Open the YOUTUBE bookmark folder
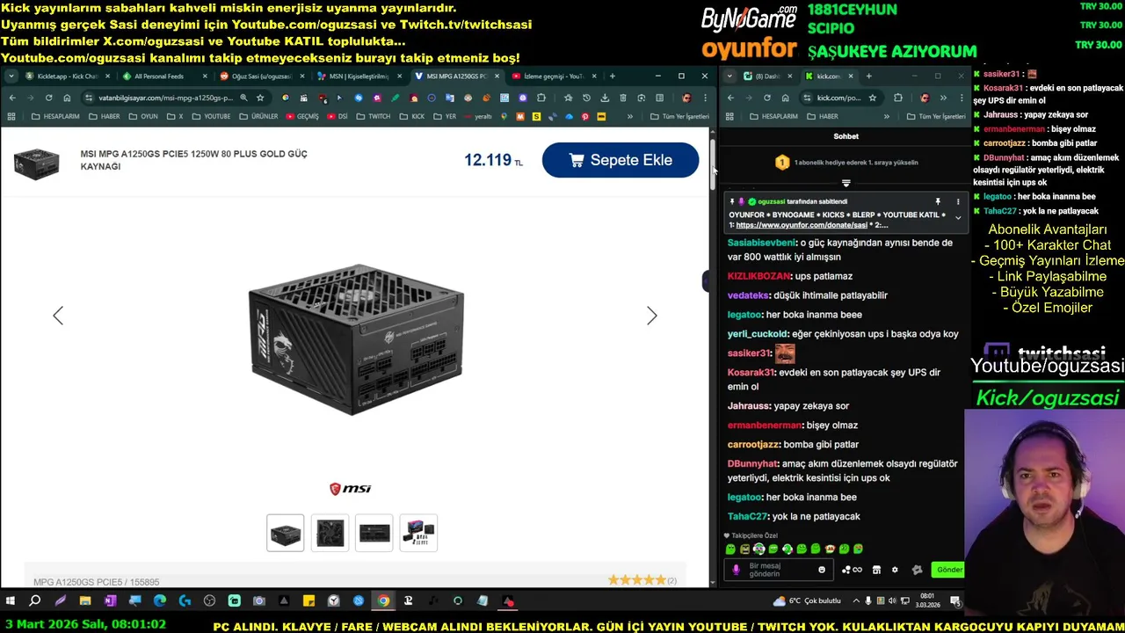Viewport: 1125px width, 633px height. (211, 116)
